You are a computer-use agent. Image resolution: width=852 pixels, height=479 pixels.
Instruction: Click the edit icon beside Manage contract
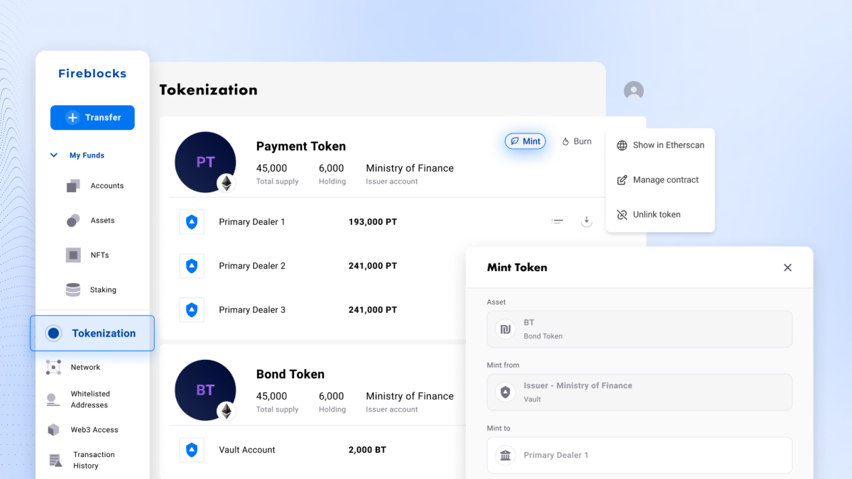click(622, 180)
